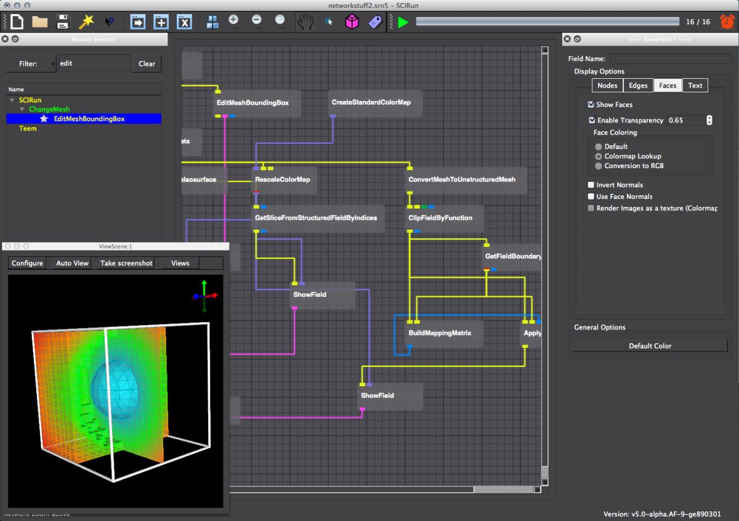Run the network with green play button
This screenshot has width=739, height=521.
pos(403,22)
